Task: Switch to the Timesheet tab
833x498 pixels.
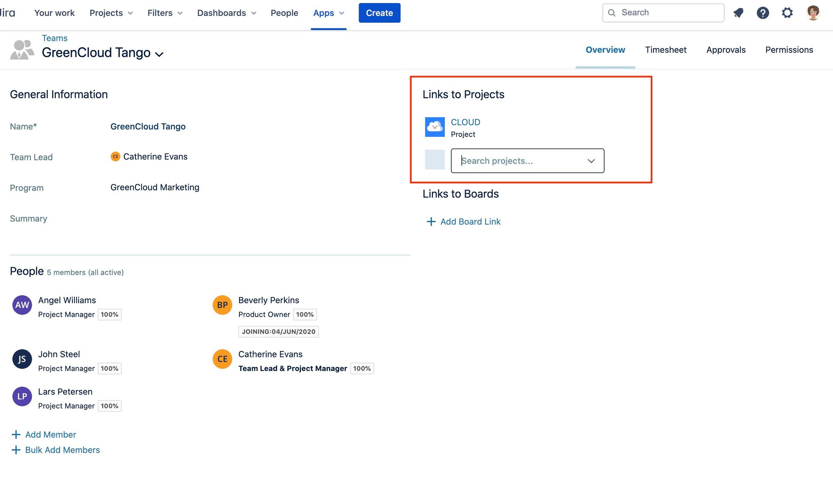Action: [x=665, y=50]
